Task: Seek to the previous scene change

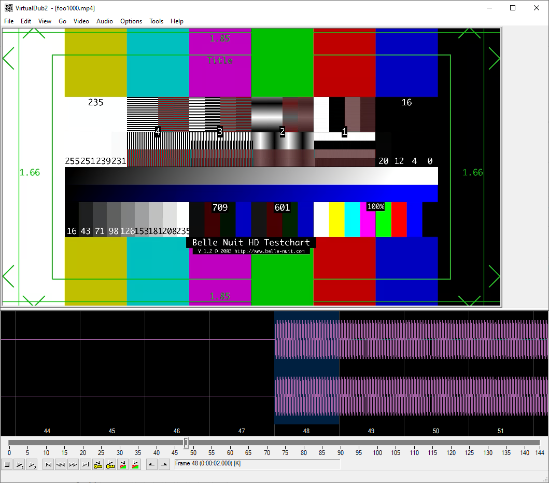Action: 123,464
